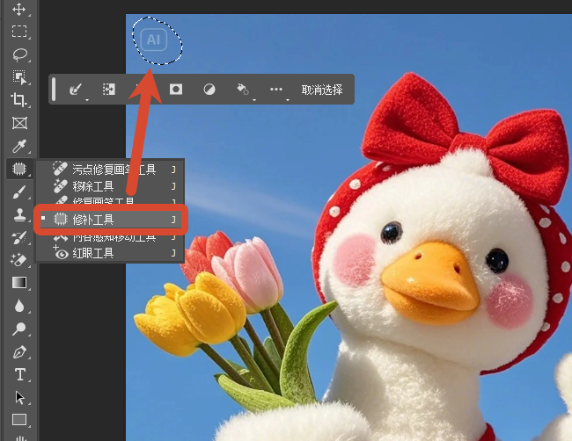
Task: Select the Pen tool
Action: pos(19,352)
